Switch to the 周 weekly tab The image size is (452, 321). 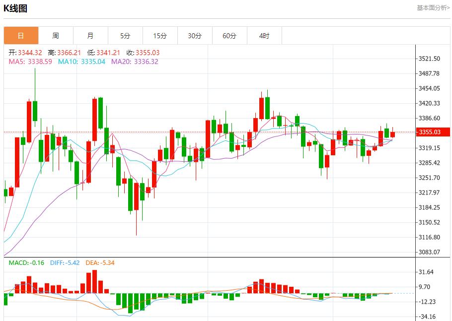coord(56,36)
